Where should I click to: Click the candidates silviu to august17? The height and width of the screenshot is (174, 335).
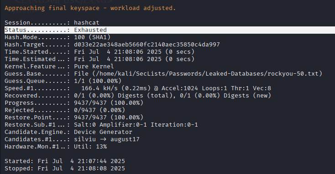tap(107, 139)
